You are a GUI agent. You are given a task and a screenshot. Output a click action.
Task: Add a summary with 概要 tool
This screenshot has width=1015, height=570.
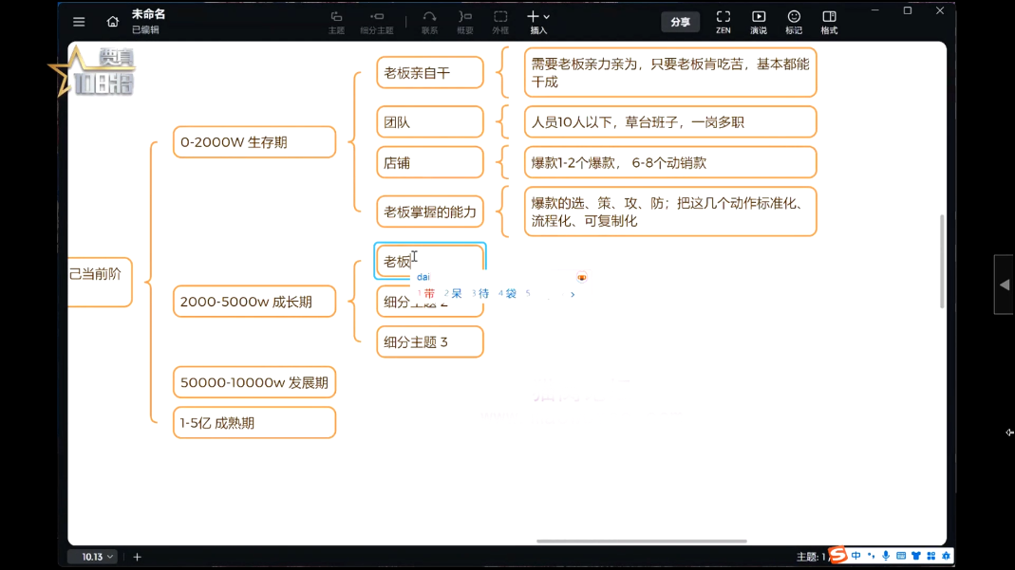465,22
